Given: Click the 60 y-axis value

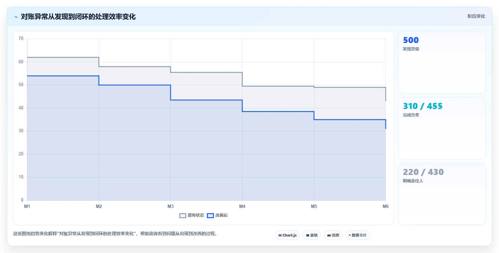Looking at the screenshot, I should pos(21,62).
